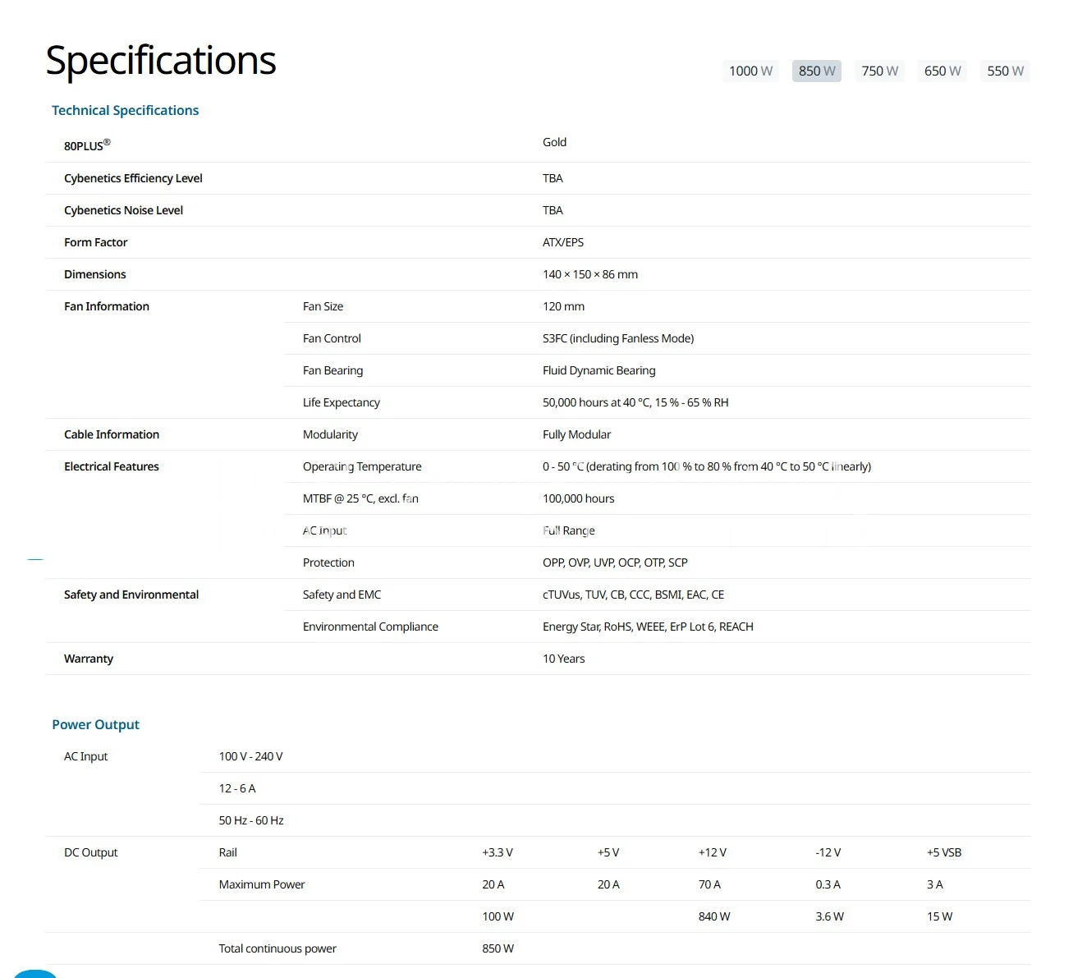Click the Technical Specifications section heading
Screen dimensions: 1087x978
pos(125,110)
